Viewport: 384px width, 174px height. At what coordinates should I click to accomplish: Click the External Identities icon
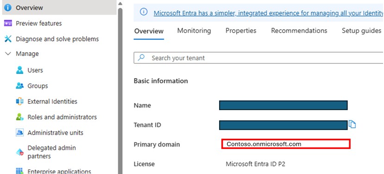tap(19, 101)
